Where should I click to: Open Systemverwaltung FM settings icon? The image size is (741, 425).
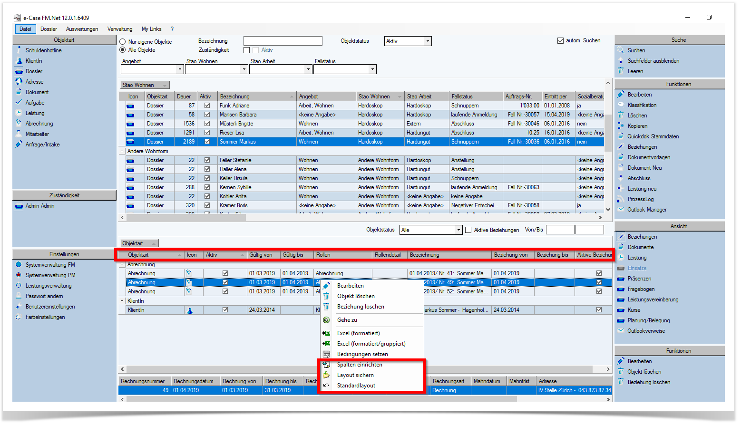coord(19,265)
